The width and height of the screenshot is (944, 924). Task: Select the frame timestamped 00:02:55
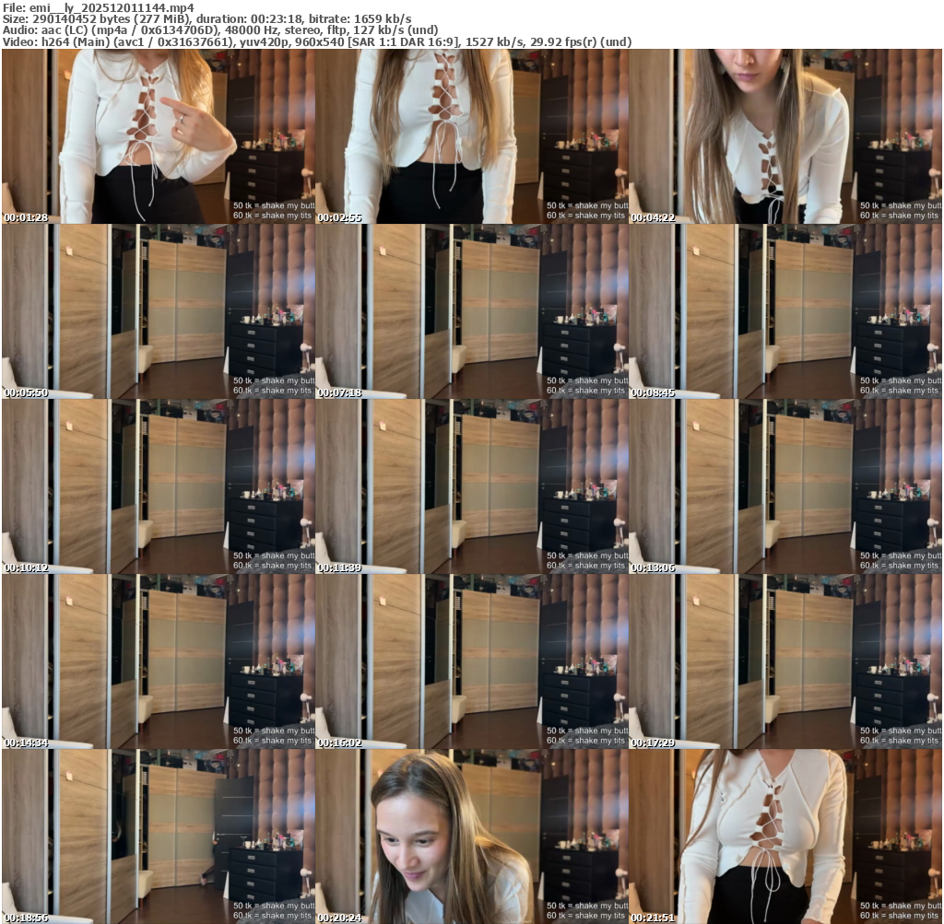click(471, 136)
